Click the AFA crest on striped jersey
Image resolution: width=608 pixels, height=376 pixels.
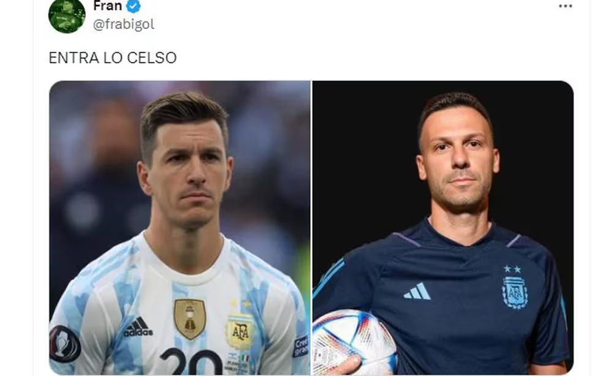point(240,332)
